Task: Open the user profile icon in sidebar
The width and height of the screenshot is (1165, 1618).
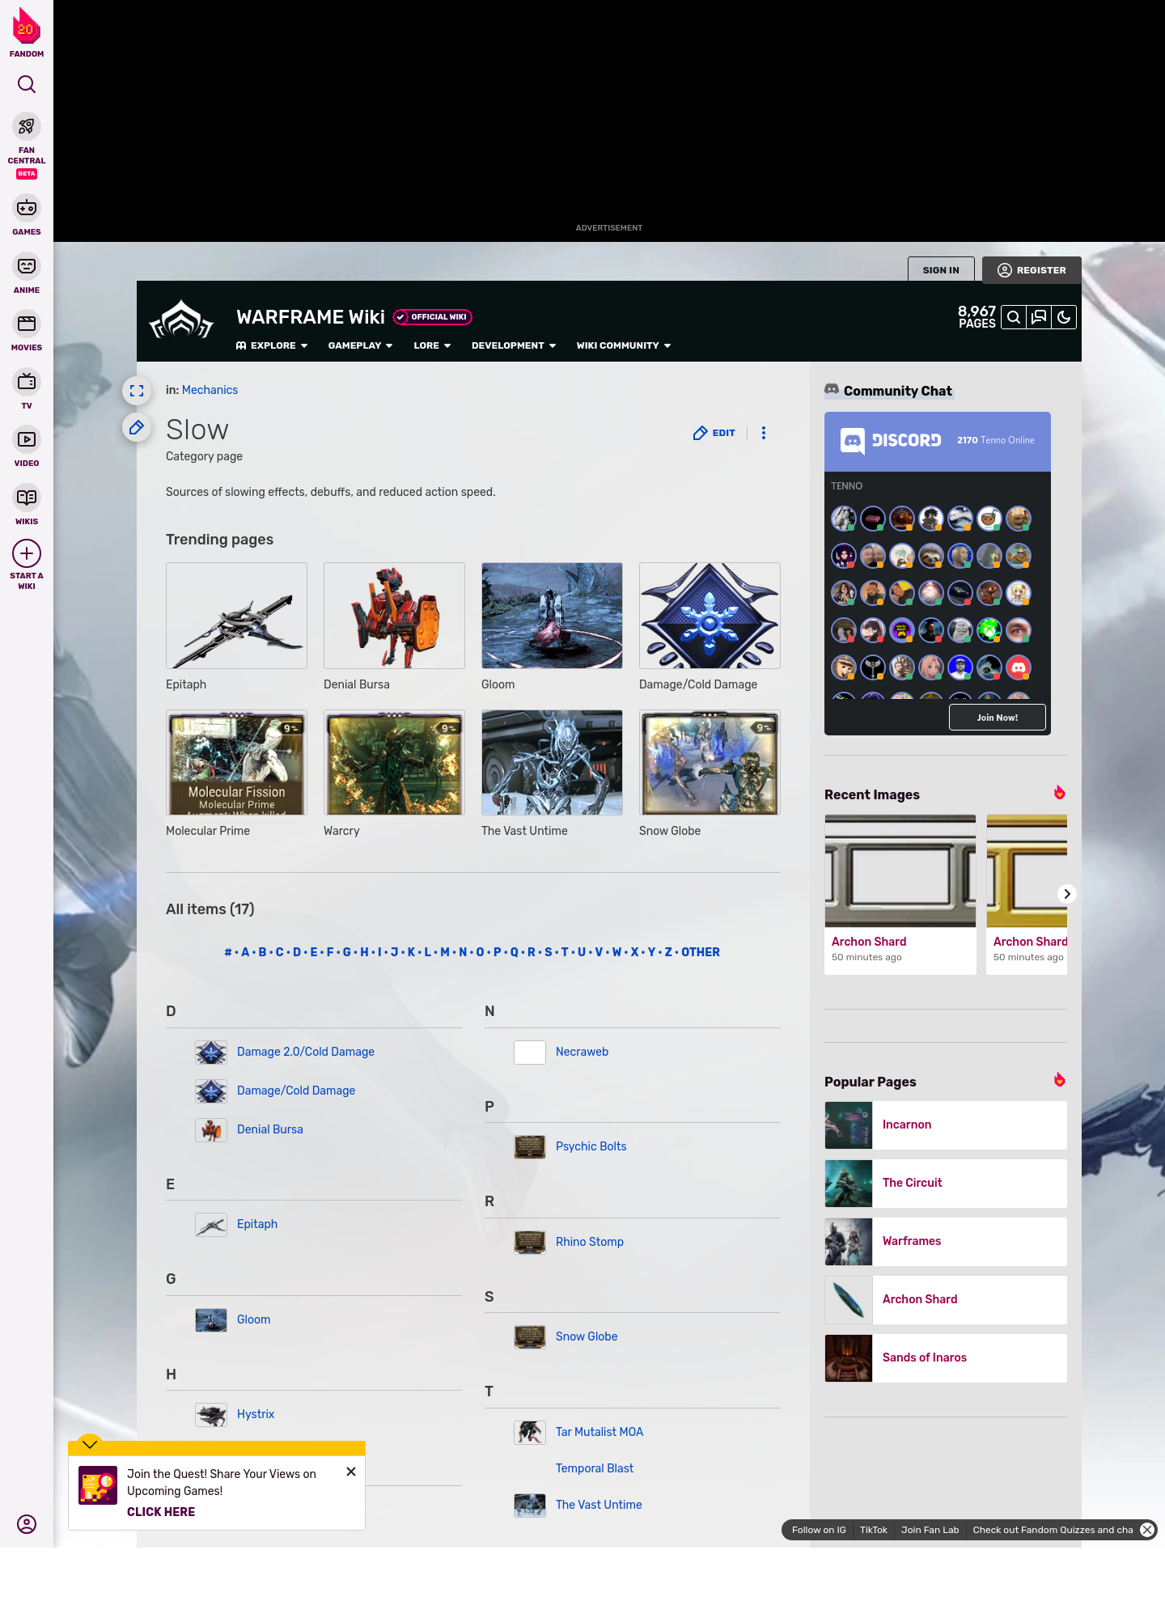Action: [27, 1524]
